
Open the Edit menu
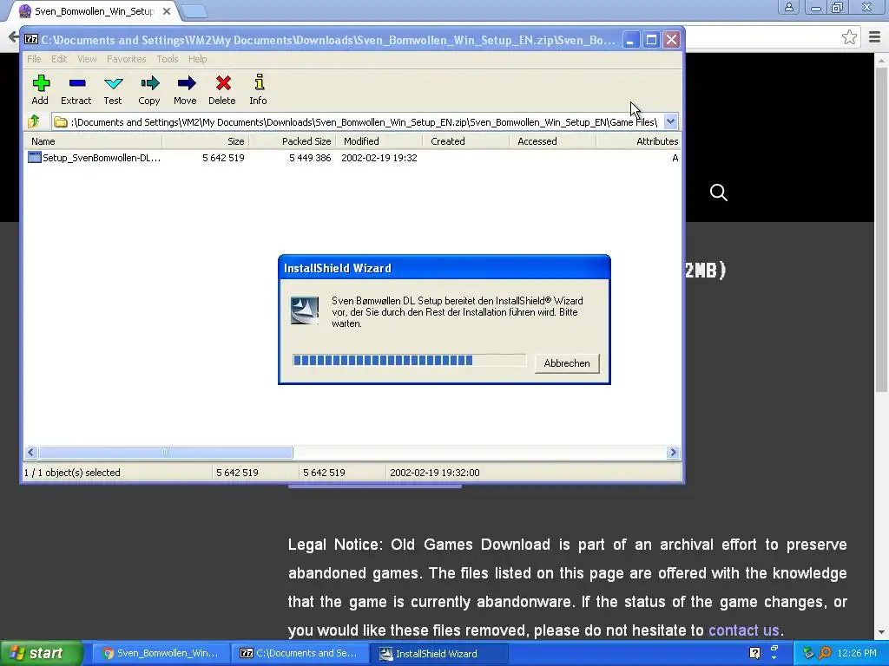(59, 59)
